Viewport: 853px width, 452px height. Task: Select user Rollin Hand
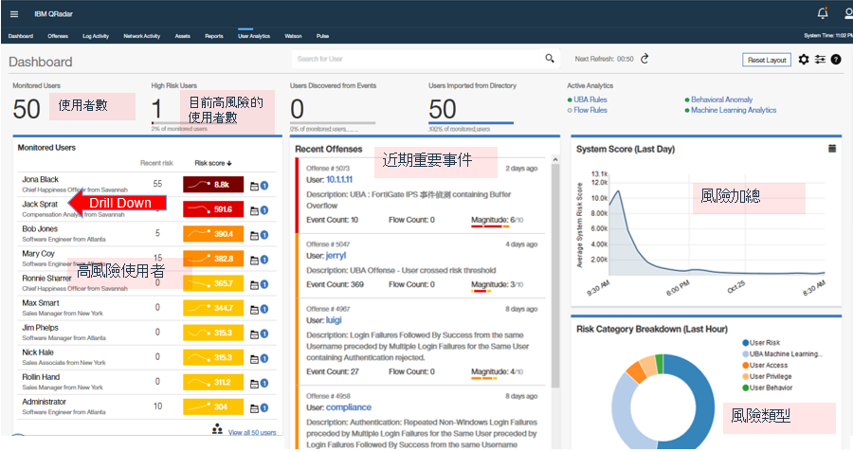click(x=41, y=377)
